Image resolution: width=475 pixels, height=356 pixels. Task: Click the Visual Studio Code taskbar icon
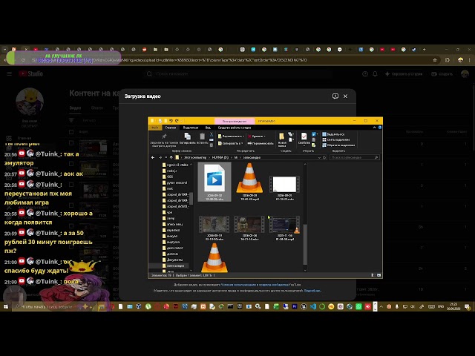(x=313, y=306)
